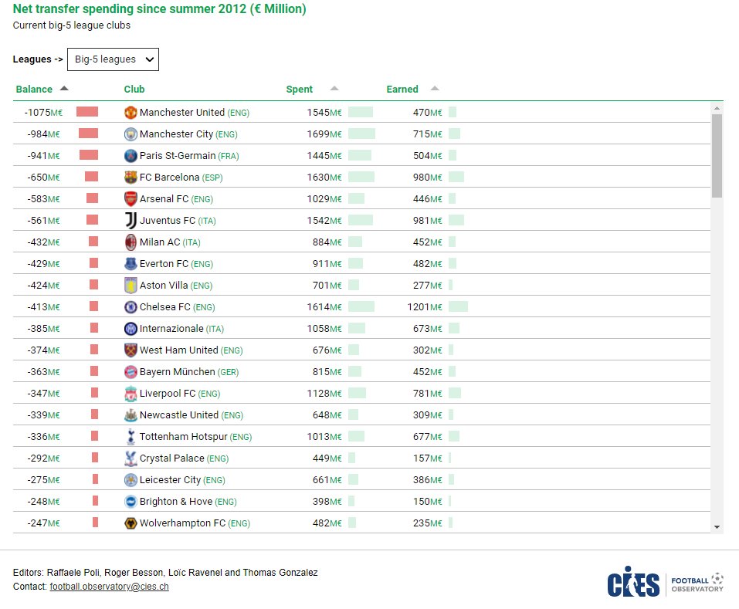This screenshot has height=609, width=739.
Task: Click the page title about net transfer spending
Action: (159, 9)
